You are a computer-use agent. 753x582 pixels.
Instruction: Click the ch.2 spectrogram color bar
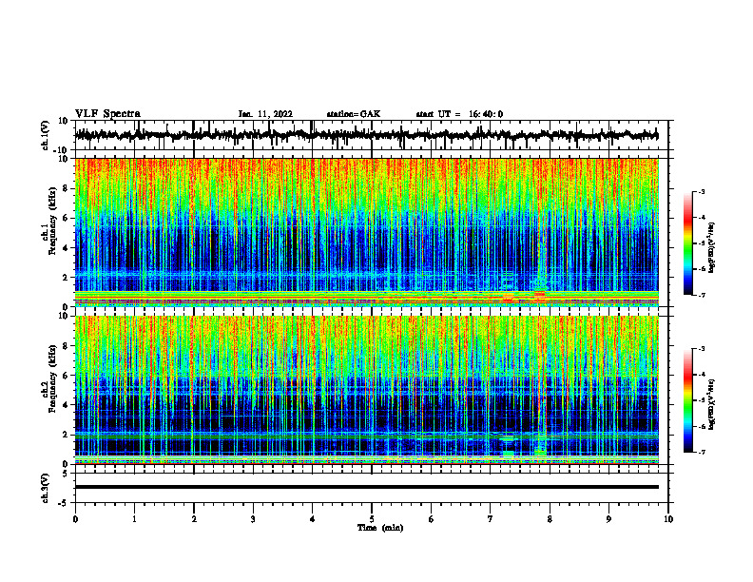point(687,400)
